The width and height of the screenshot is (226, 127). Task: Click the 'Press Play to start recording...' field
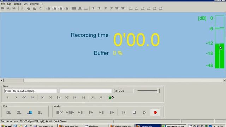[x=30, y=91]
